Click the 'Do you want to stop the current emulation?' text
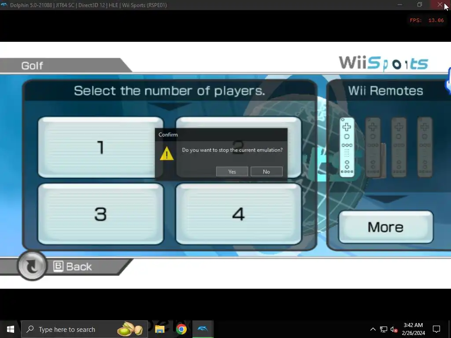Viewport: 451px width, 338px height. point(233,150)
